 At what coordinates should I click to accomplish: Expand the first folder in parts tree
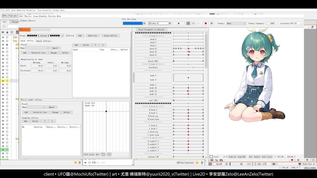pyautogui.click(x=14, y=37)
